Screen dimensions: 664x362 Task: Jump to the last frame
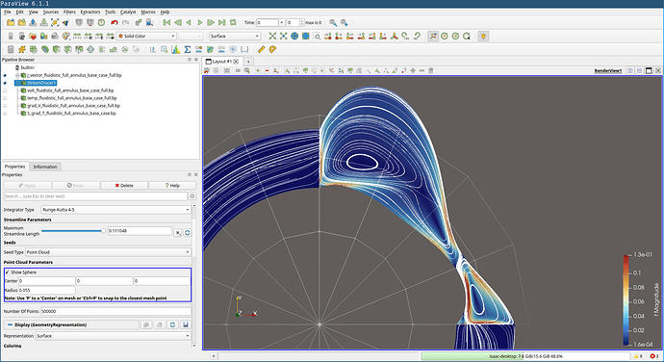click(222, 22)
